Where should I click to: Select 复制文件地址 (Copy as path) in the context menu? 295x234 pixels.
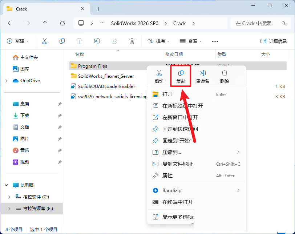click(177, 164)
